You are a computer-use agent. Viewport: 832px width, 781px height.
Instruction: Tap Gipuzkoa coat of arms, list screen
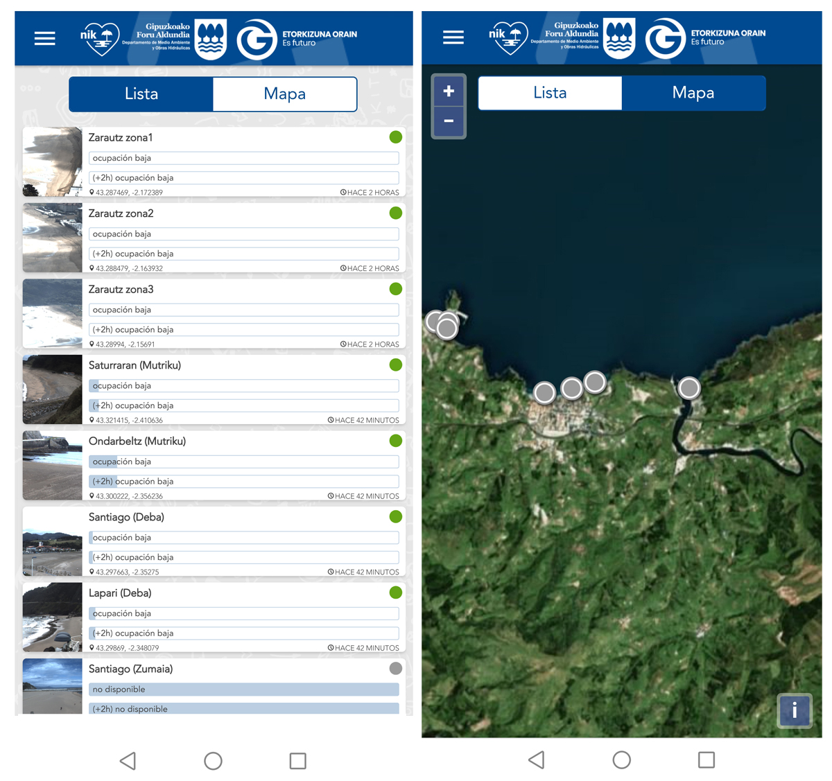211,40
